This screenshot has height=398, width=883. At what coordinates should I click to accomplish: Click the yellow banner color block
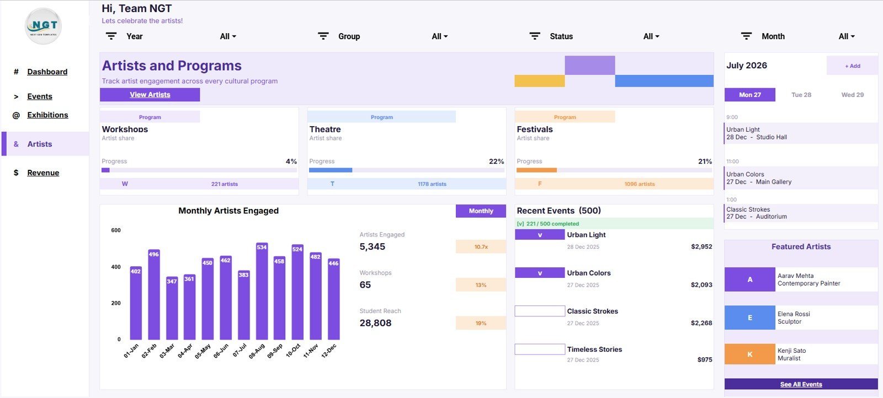click(x=540, y=81)
